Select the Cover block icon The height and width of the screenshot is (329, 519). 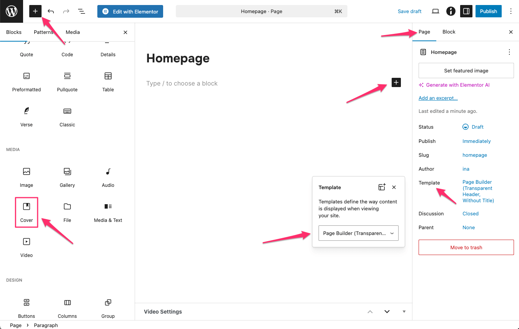(x=27, y=207)
